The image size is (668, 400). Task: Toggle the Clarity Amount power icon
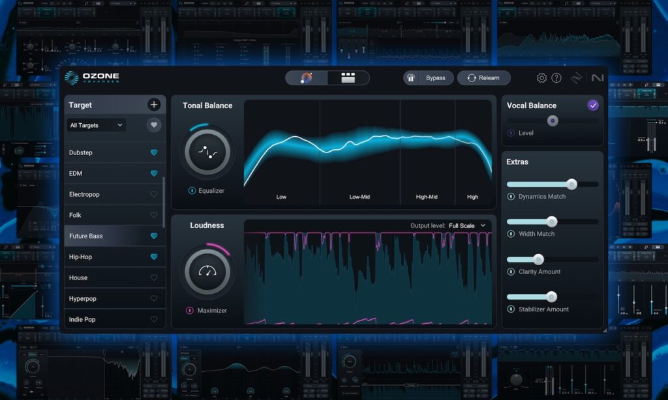click(x=511, y=272)
